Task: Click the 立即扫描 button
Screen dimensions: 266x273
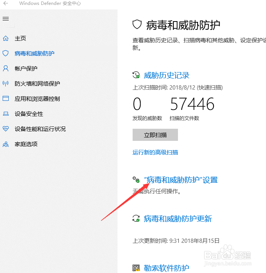Action: tap(155, 135)
